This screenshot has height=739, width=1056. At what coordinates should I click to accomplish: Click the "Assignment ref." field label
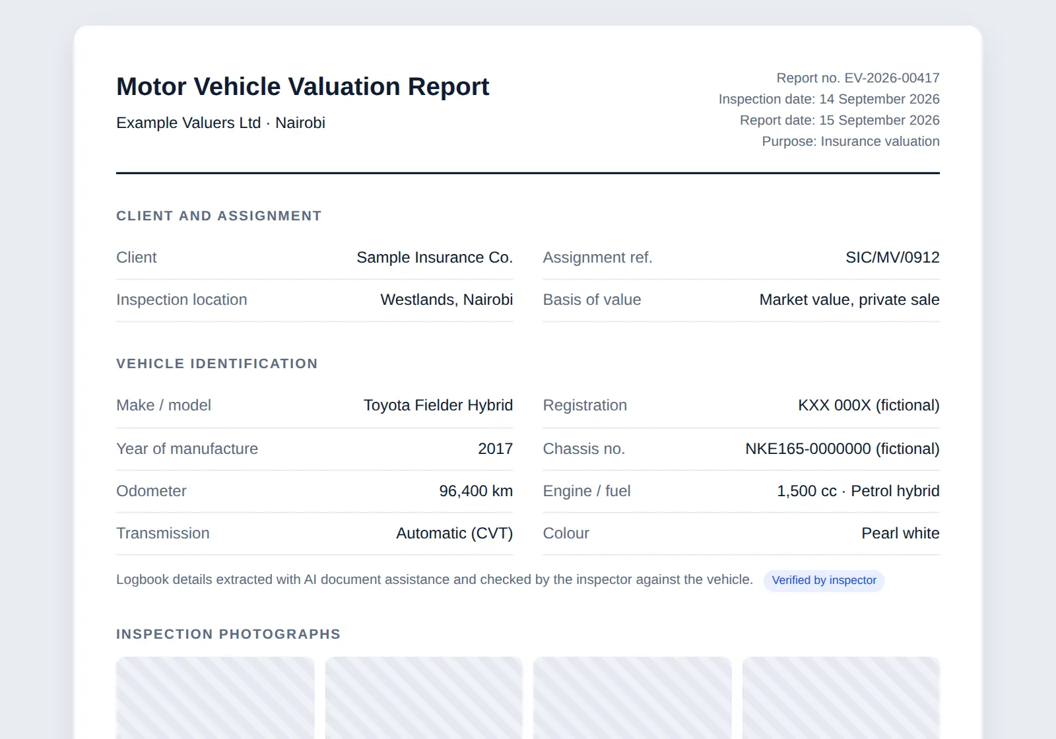pos(597,257)
